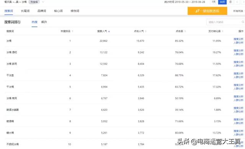Select the 飙升 ranking sub-tab
The image size is (245, 149).
(44, 22)
